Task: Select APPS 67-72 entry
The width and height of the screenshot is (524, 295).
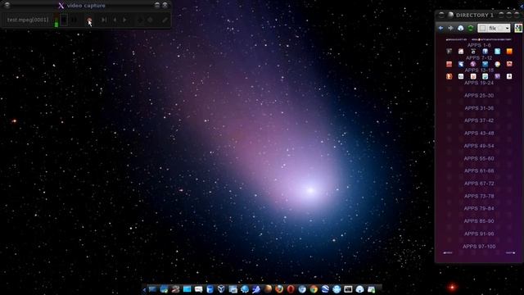Action: 479,184
